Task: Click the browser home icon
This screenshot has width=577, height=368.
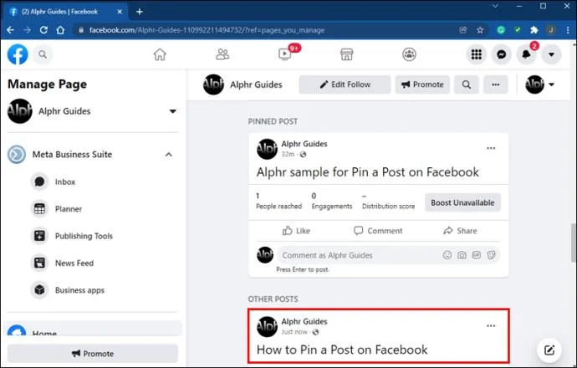Action: coord(60,30)
